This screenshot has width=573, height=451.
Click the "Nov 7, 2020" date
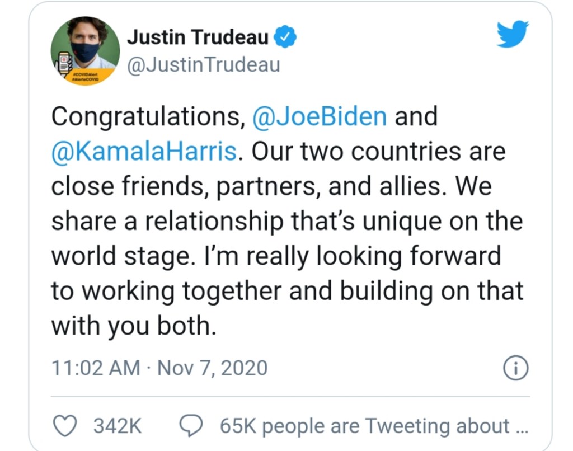click(213, 368)
